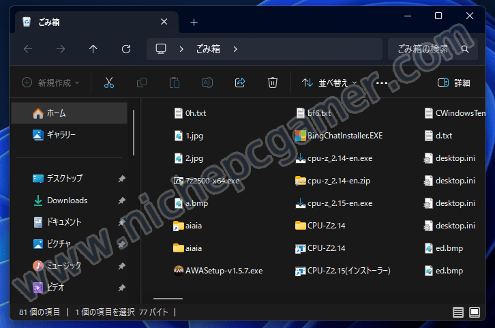Open the three-dots more options menu
Viewport: 495px width, 328px height.
[382, 83]
